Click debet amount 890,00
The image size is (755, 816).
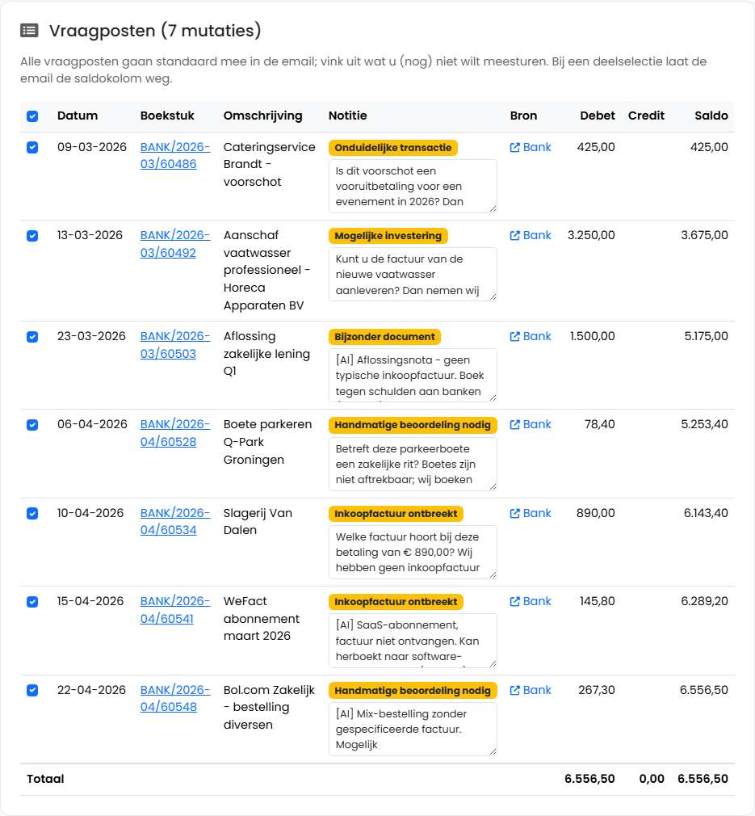596,513
